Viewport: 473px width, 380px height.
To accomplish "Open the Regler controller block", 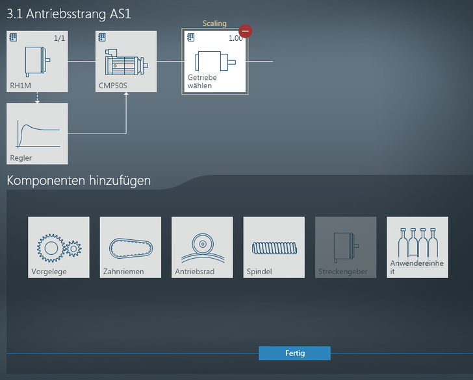I will (x=37, y=133).
